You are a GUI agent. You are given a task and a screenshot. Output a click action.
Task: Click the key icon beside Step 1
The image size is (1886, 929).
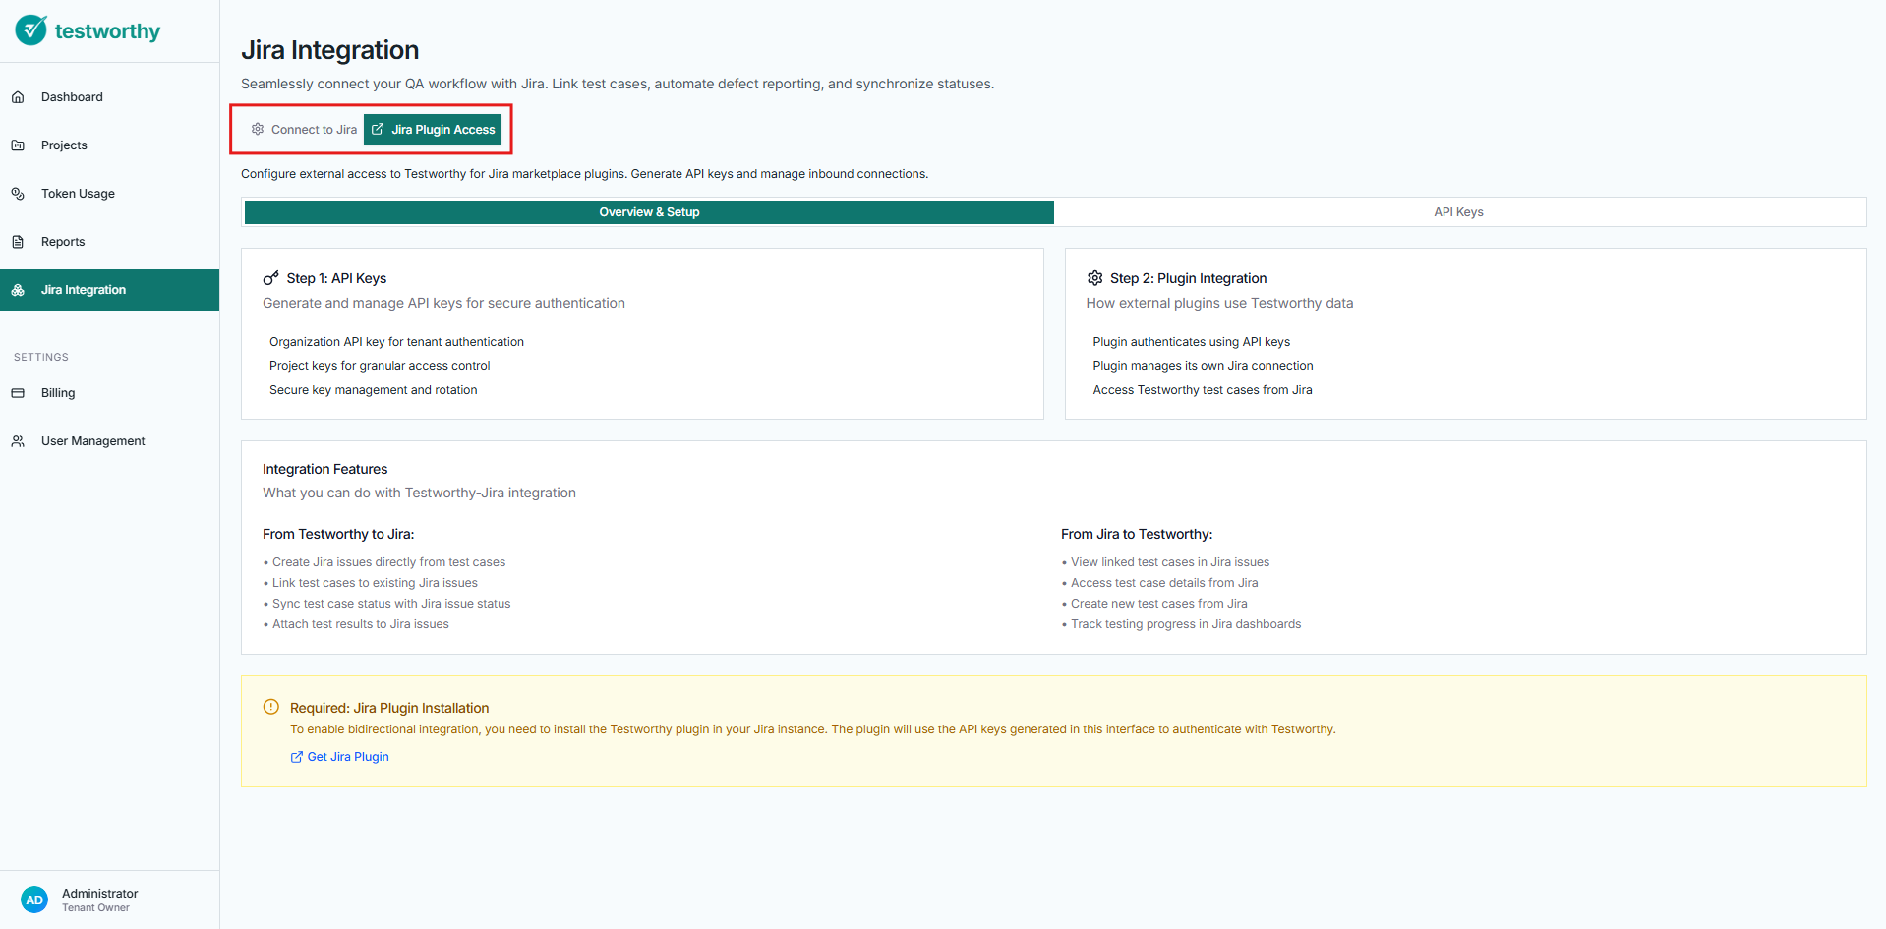(x=271, y=278)
